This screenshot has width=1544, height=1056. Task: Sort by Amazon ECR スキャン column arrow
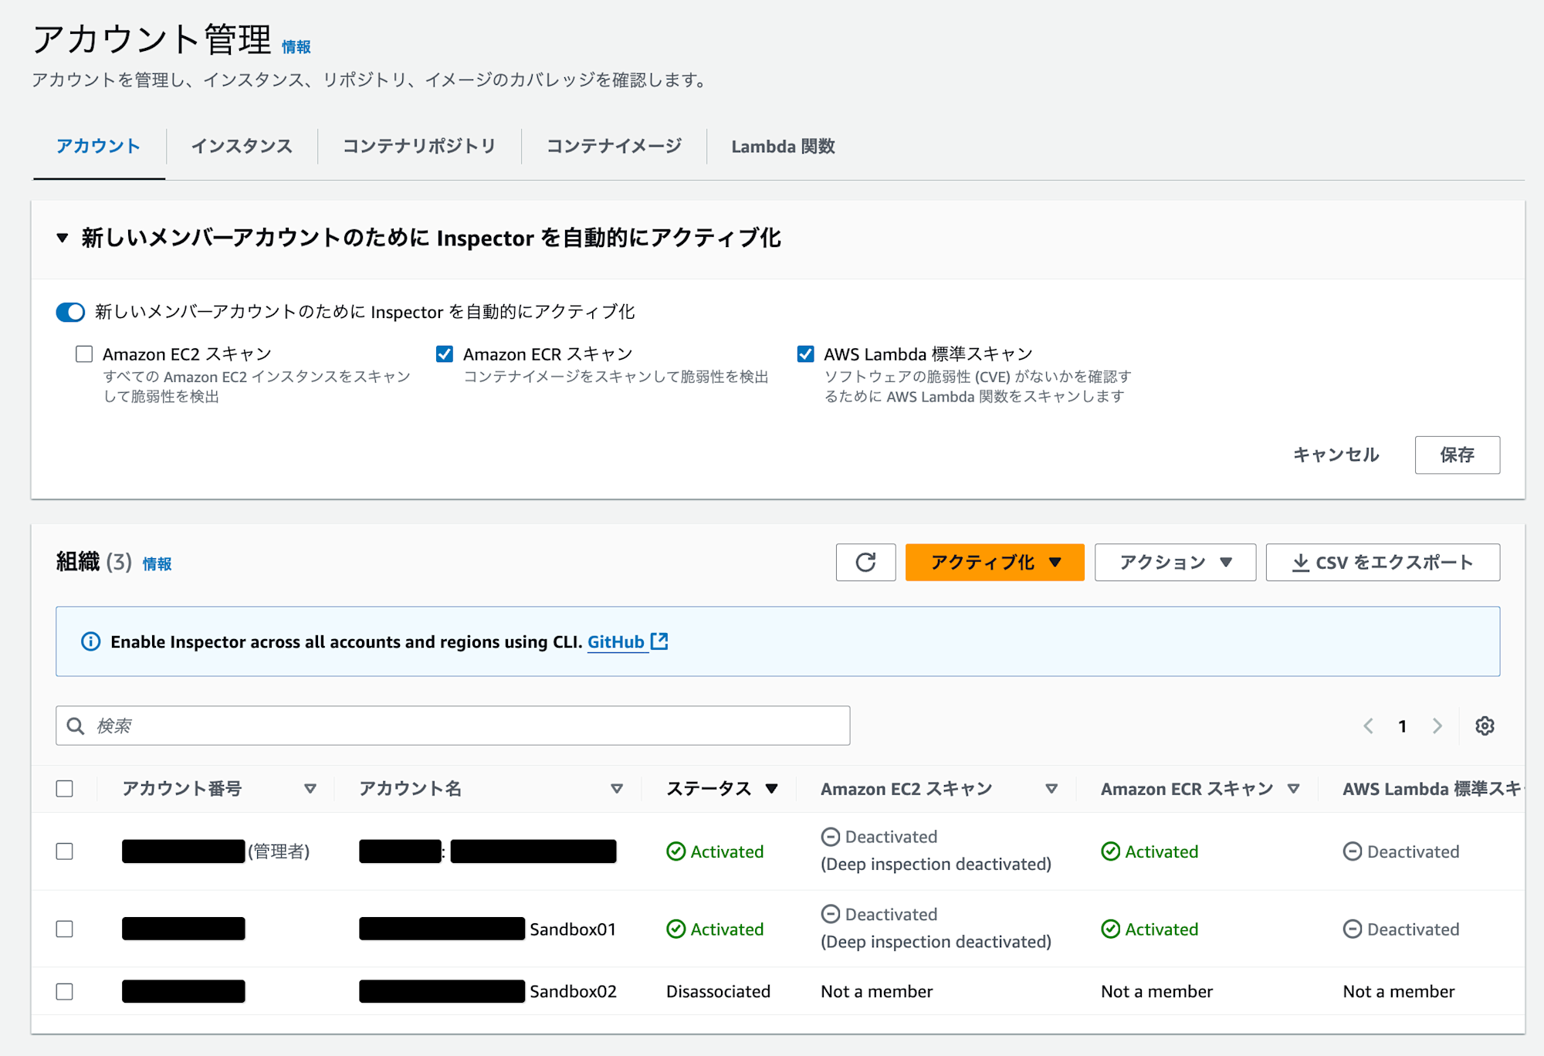(x=1294, y=788)
